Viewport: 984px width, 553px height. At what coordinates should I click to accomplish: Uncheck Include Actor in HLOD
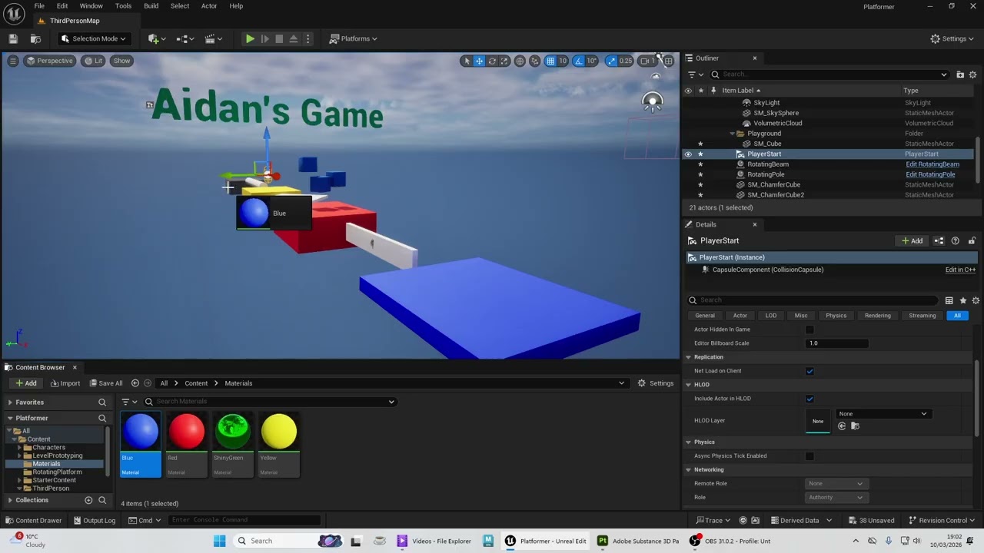[809, 399]
